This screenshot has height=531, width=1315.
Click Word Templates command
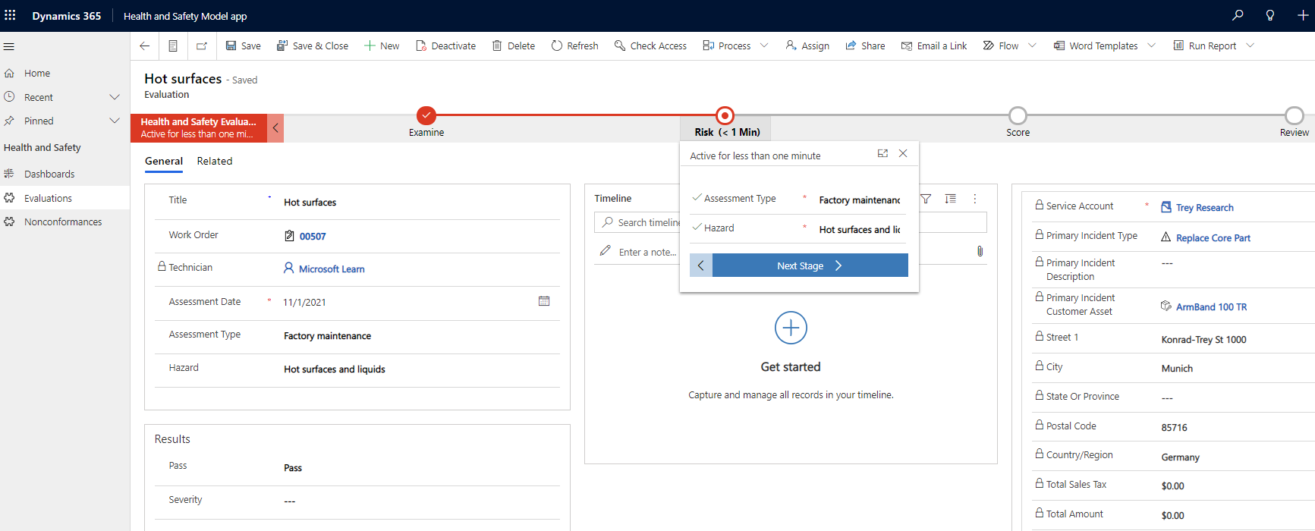(1095, 46)
